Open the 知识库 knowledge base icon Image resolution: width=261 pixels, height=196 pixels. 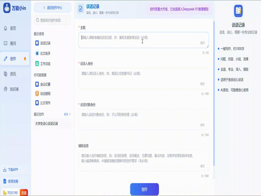click(x=5, y=89)
